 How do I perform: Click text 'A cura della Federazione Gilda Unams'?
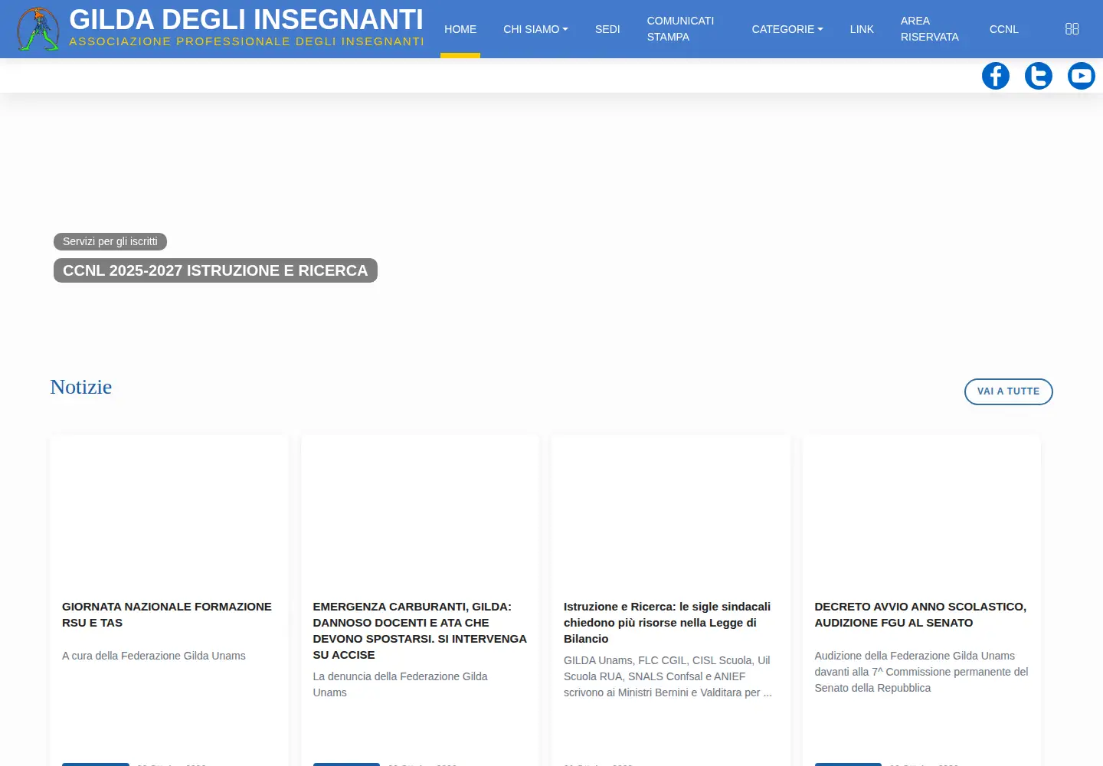154,656
